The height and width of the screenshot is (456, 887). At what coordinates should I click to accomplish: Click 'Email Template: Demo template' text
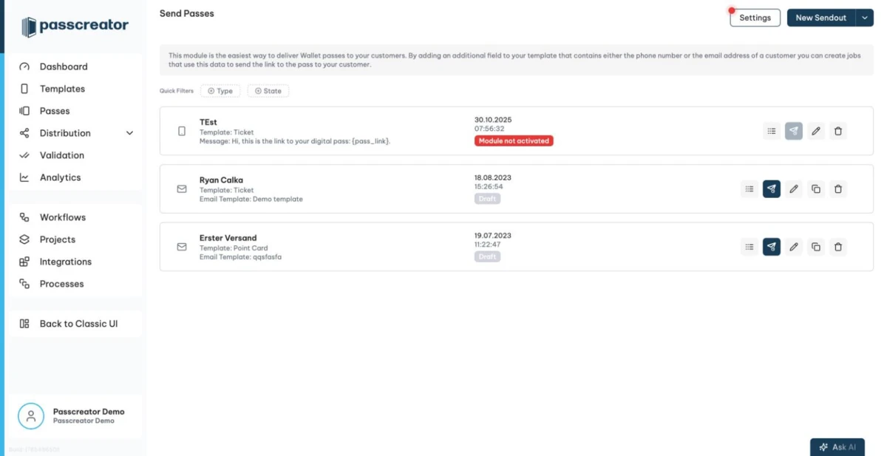pyautogui.click(x=251, y=200)
